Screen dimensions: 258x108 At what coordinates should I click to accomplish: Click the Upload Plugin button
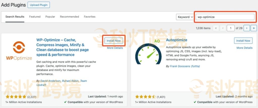[x=39, y=5]
